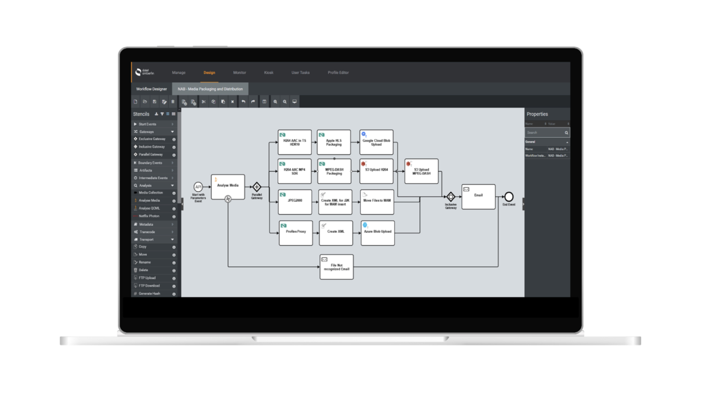Select the Parallel Gateway stencil icon
The image size is (701, 394).
tap(135, 155)
